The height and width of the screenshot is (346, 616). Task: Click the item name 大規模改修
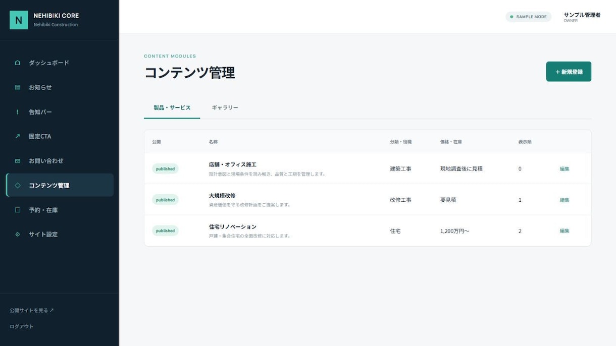click(222, 196)
